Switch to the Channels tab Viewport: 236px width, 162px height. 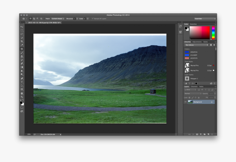pos(194,86)
